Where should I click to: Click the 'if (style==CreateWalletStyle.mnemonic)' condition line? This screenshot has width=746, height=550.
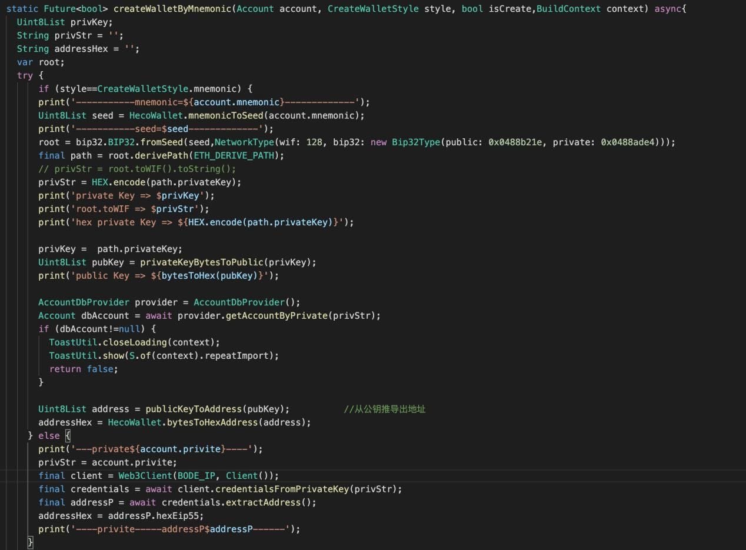[x=145, y=89]
